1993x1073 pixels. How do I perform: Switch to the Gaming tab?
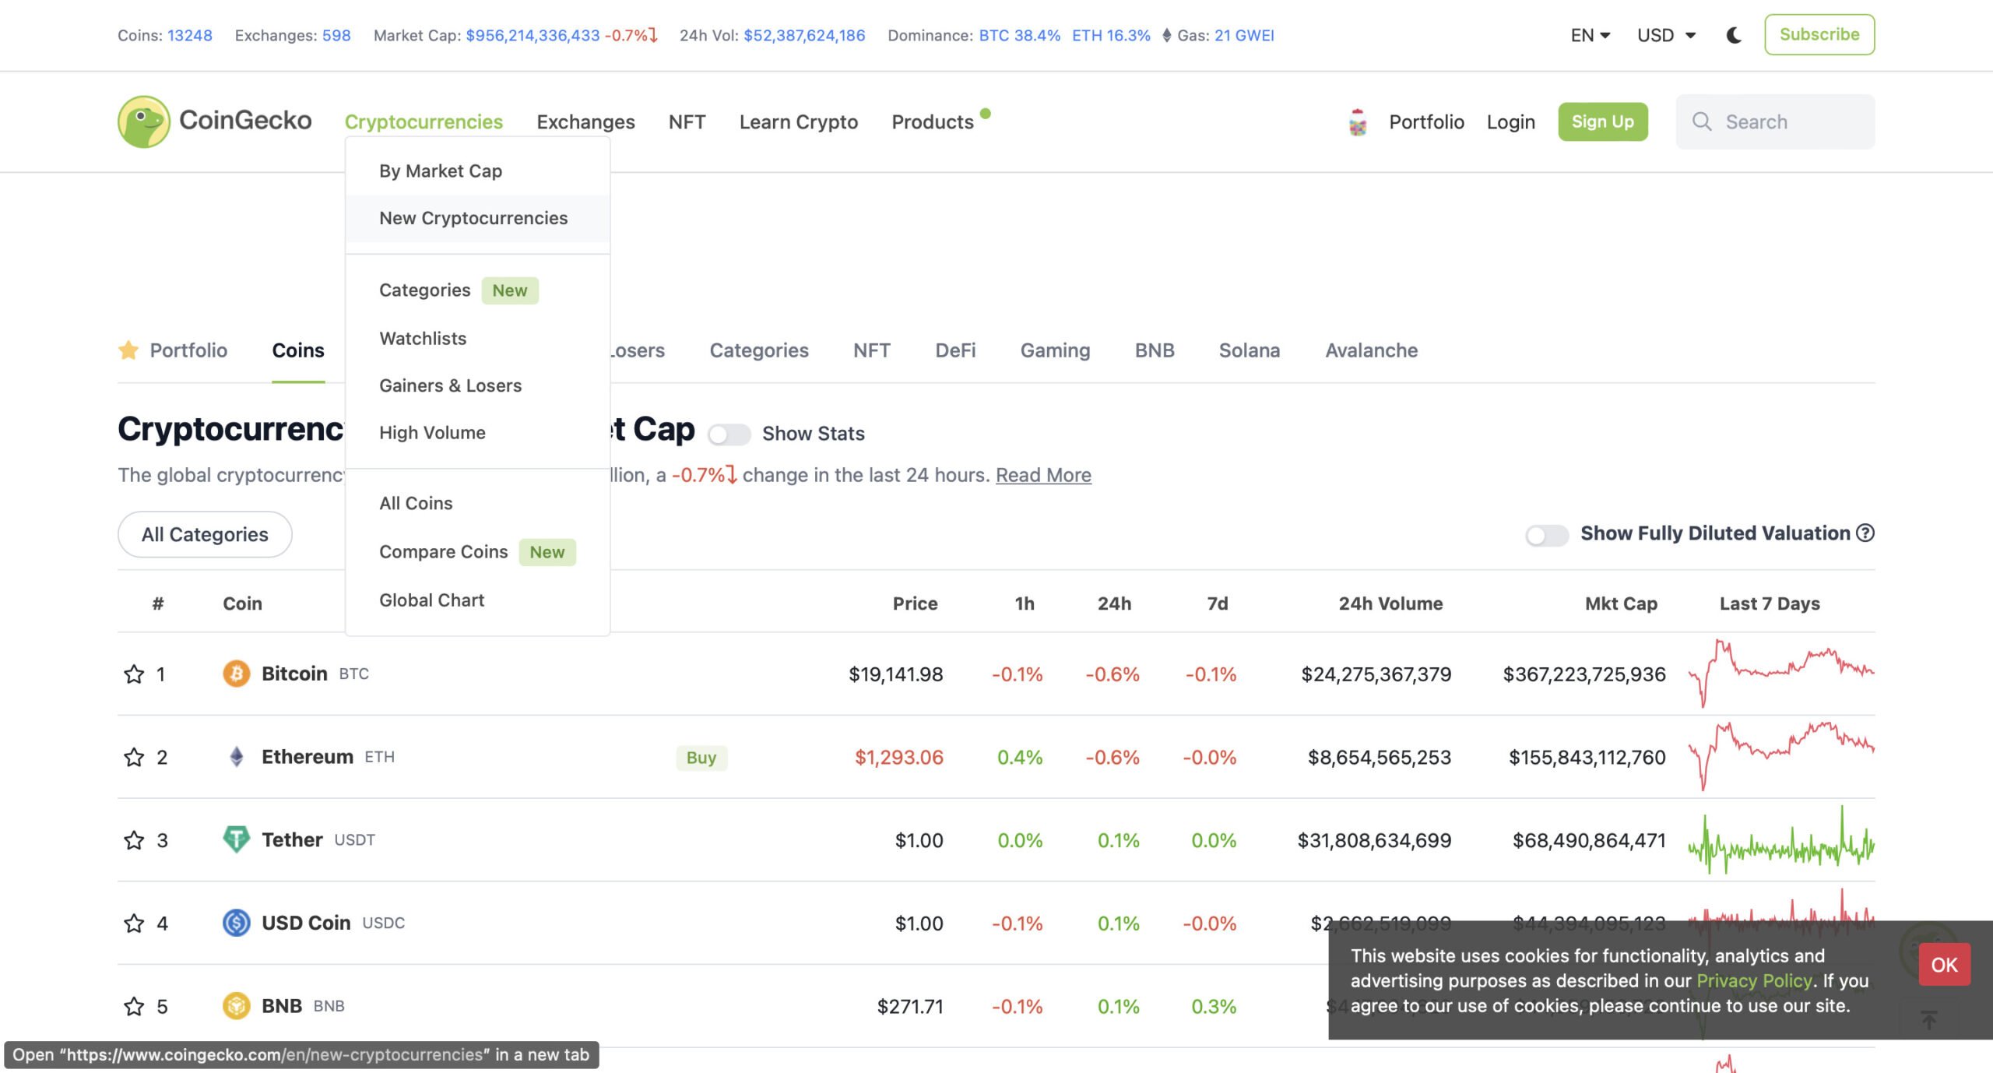(x=1055, y=350)
